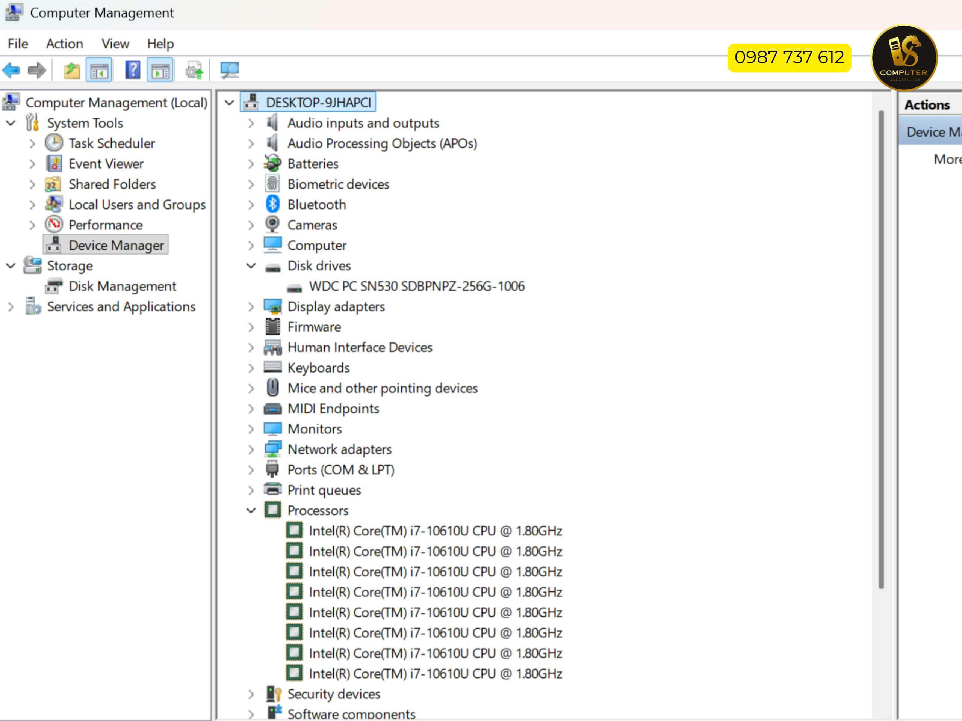Viewport: 962px width, 721px height.
Task: Expand Human Interface Devices category
Action: click(251, 347)
